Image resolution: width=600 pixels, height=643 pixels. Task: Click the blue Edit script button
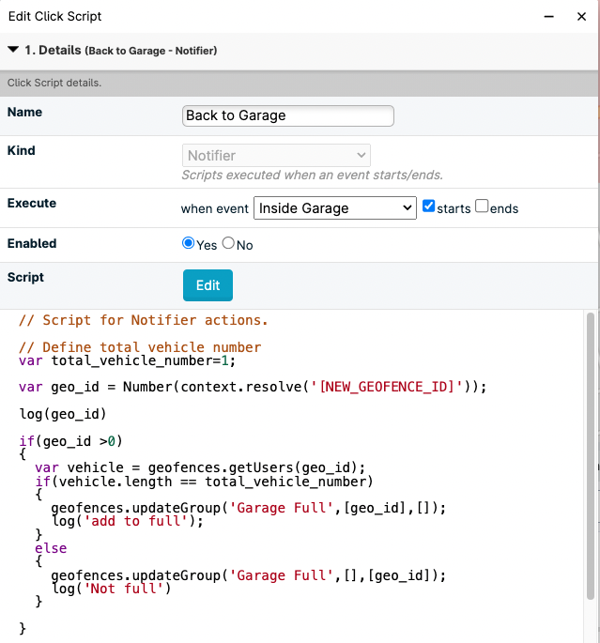click(x=208, y=285)
